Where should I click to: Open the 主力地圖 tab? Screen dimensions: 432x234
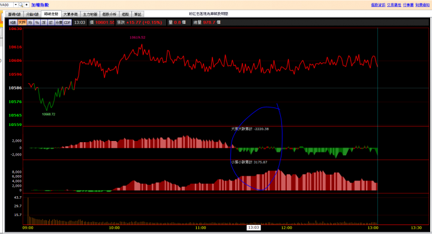point(90,14)
